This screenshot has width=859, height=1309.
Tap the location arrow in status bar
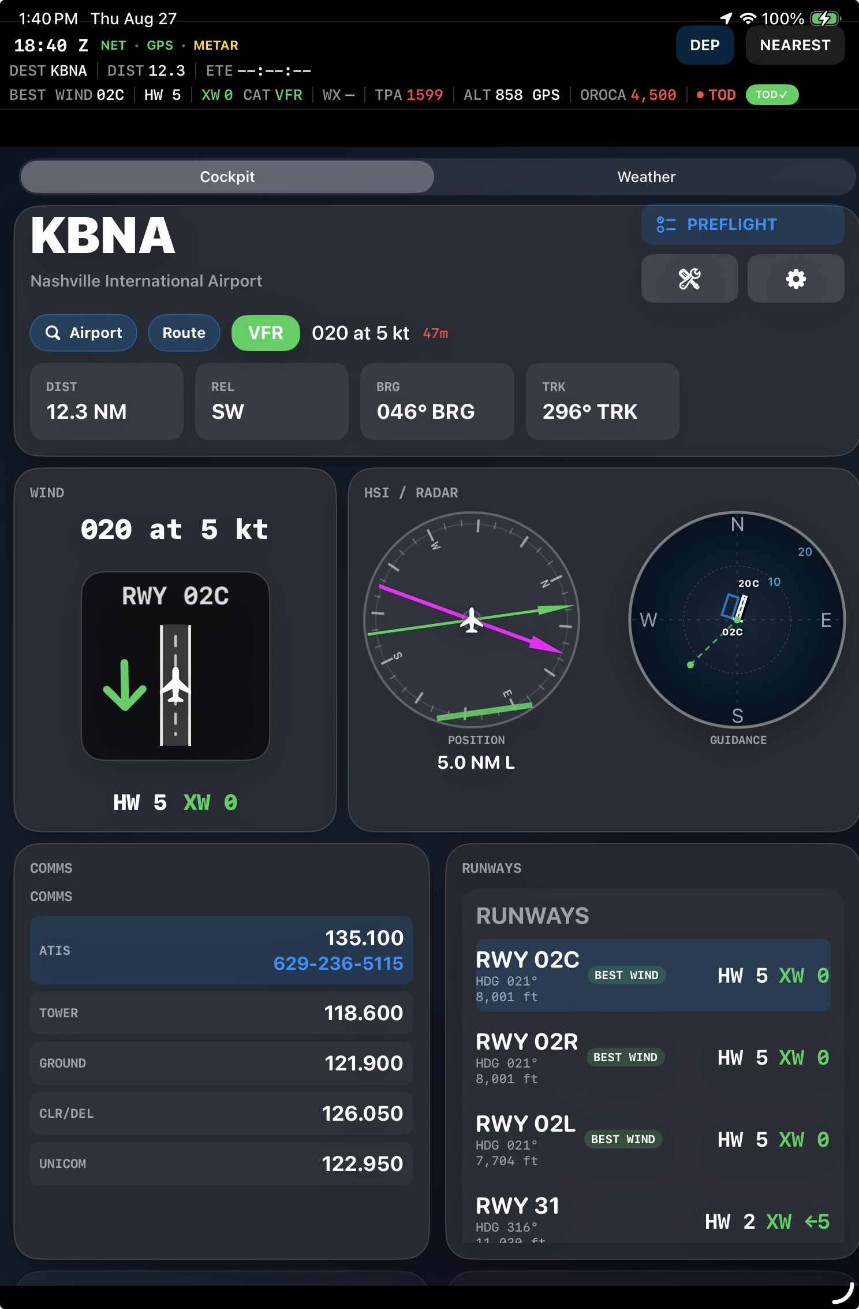click(x=726, y=18)
